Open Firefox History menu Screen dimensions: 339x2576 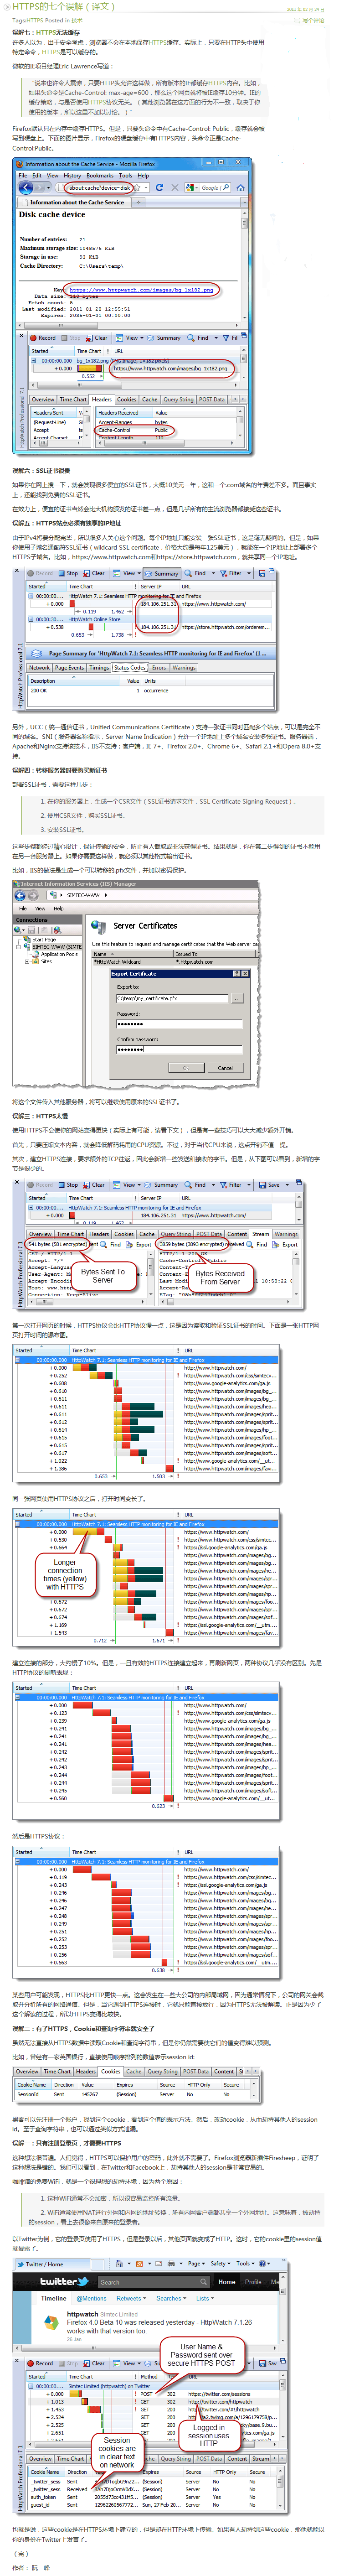(72, 175)
